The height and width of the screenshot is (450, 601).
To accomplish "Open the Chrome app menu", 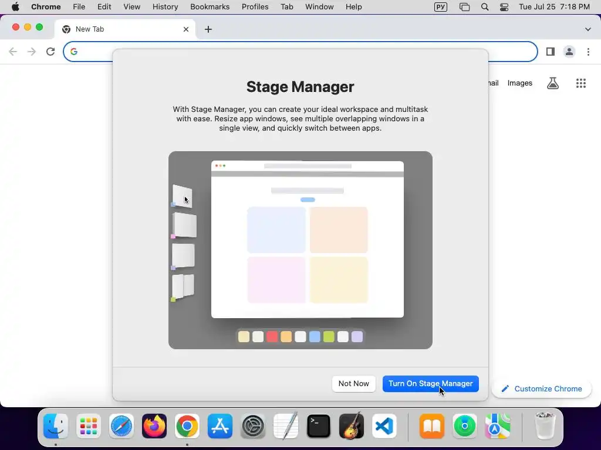I will tap(46, 7).
